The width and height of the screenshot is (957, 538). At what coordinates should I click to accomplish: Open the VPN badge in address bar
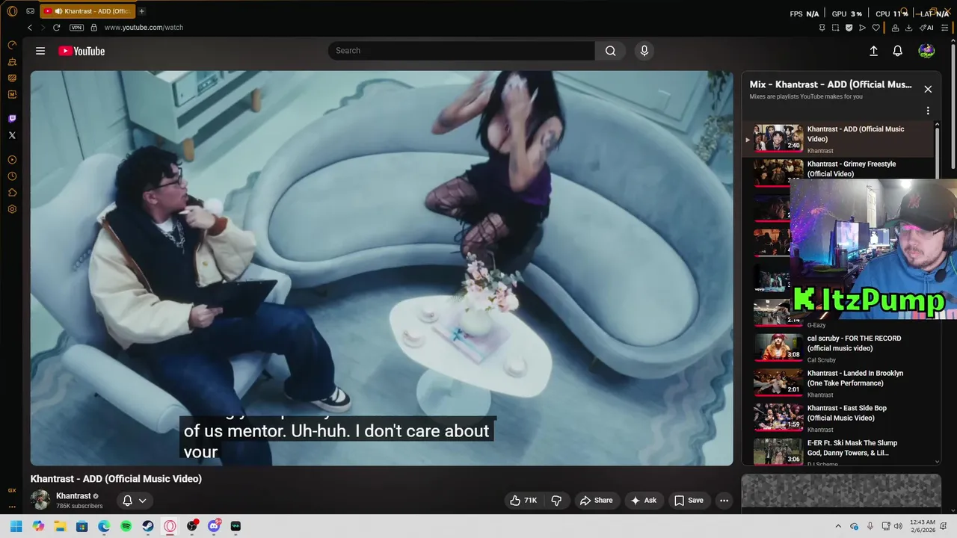(76, 28)
